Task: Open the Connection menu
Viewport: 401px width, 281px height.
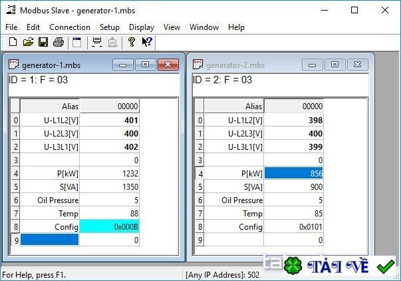Action: (70, 27)
